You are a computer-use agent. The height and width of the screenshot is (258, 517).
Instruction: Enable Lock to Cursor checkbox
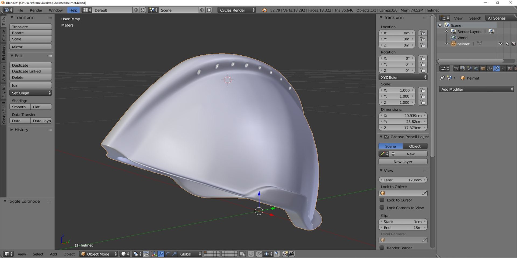pos(382,200)
